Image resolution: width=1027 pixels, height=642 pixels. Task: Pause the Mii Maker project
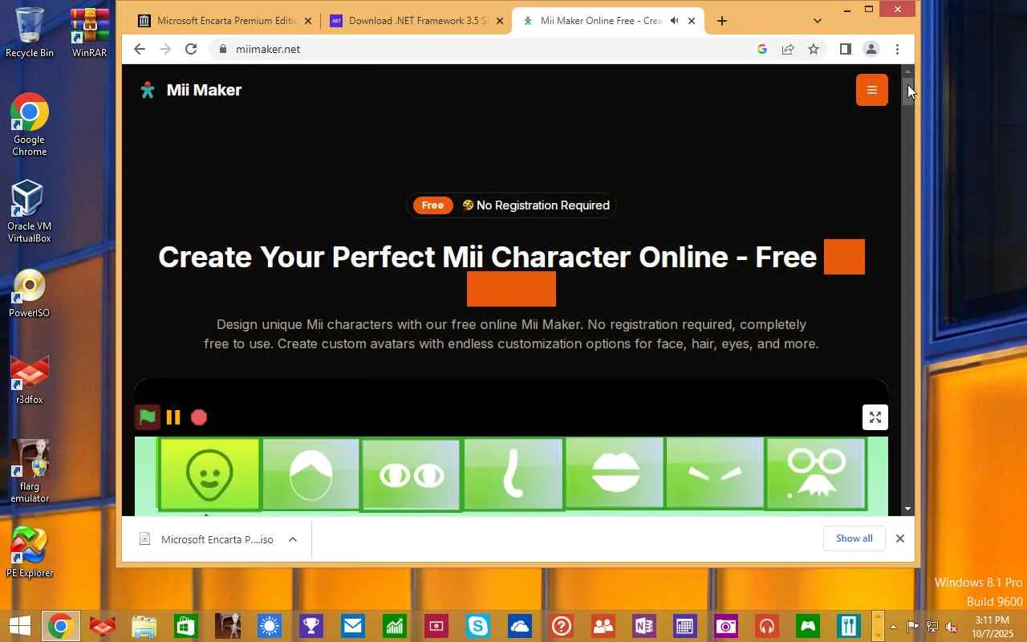[173, 417]
